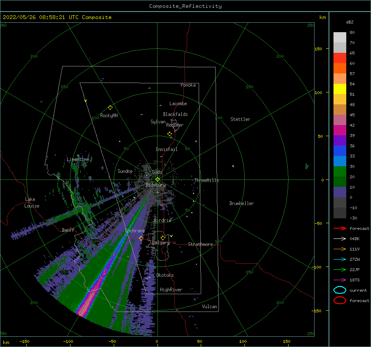Click the Lake Louise label
371x347 pixels.
[32, 203]
